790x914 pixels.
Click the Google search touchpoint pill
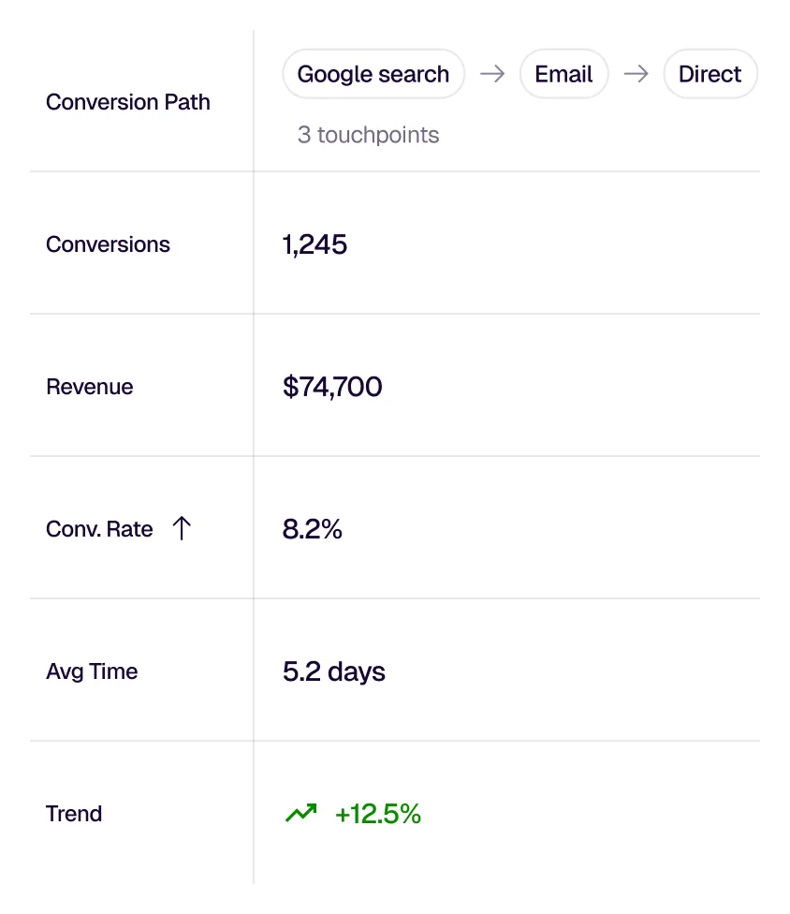click(x=373, y=74)
